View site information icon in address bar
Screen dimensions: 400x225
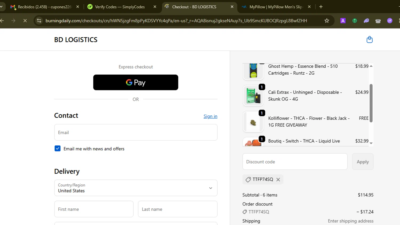tap(39, 21)
